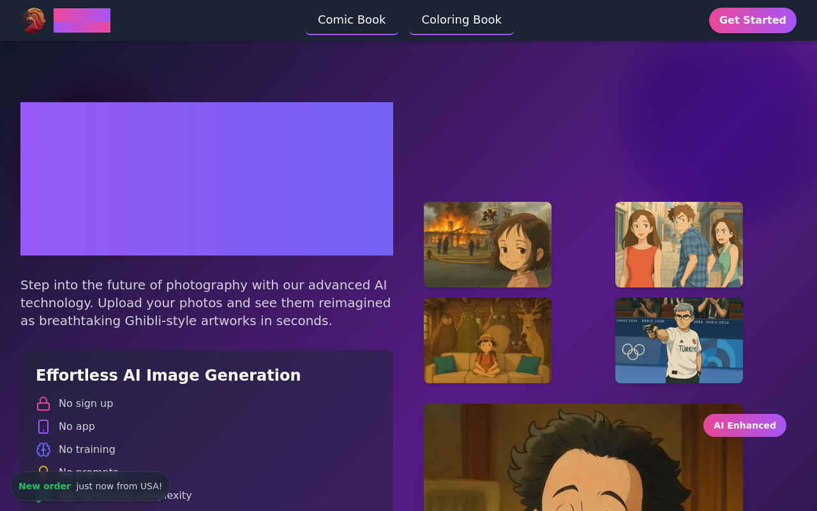Viewport: 817px width, 511px height.
Task: Click the 'Step into the future' description paragraph
Action: pos(207,303)
